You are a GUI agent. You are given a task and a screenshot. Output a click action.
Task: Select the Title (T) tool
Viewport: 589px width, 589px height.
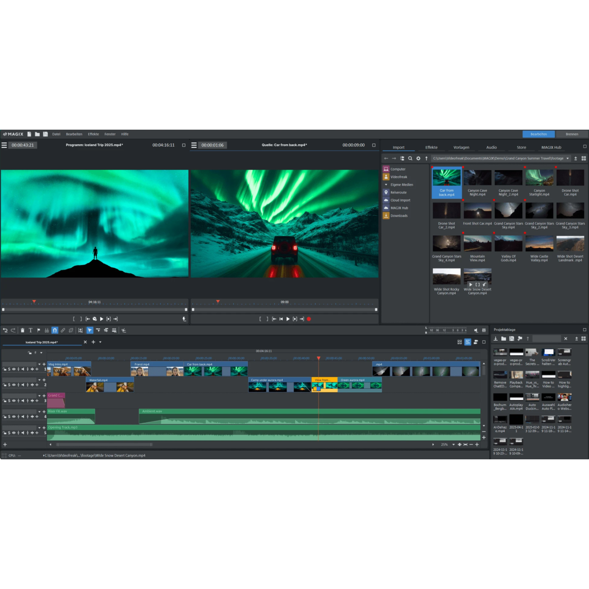[31, 330]
